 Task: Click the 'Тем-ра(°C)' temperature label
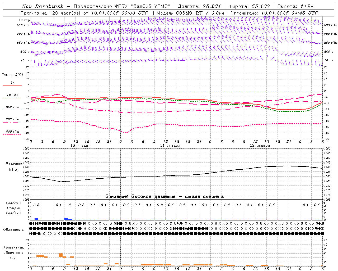tap(12, 75)
